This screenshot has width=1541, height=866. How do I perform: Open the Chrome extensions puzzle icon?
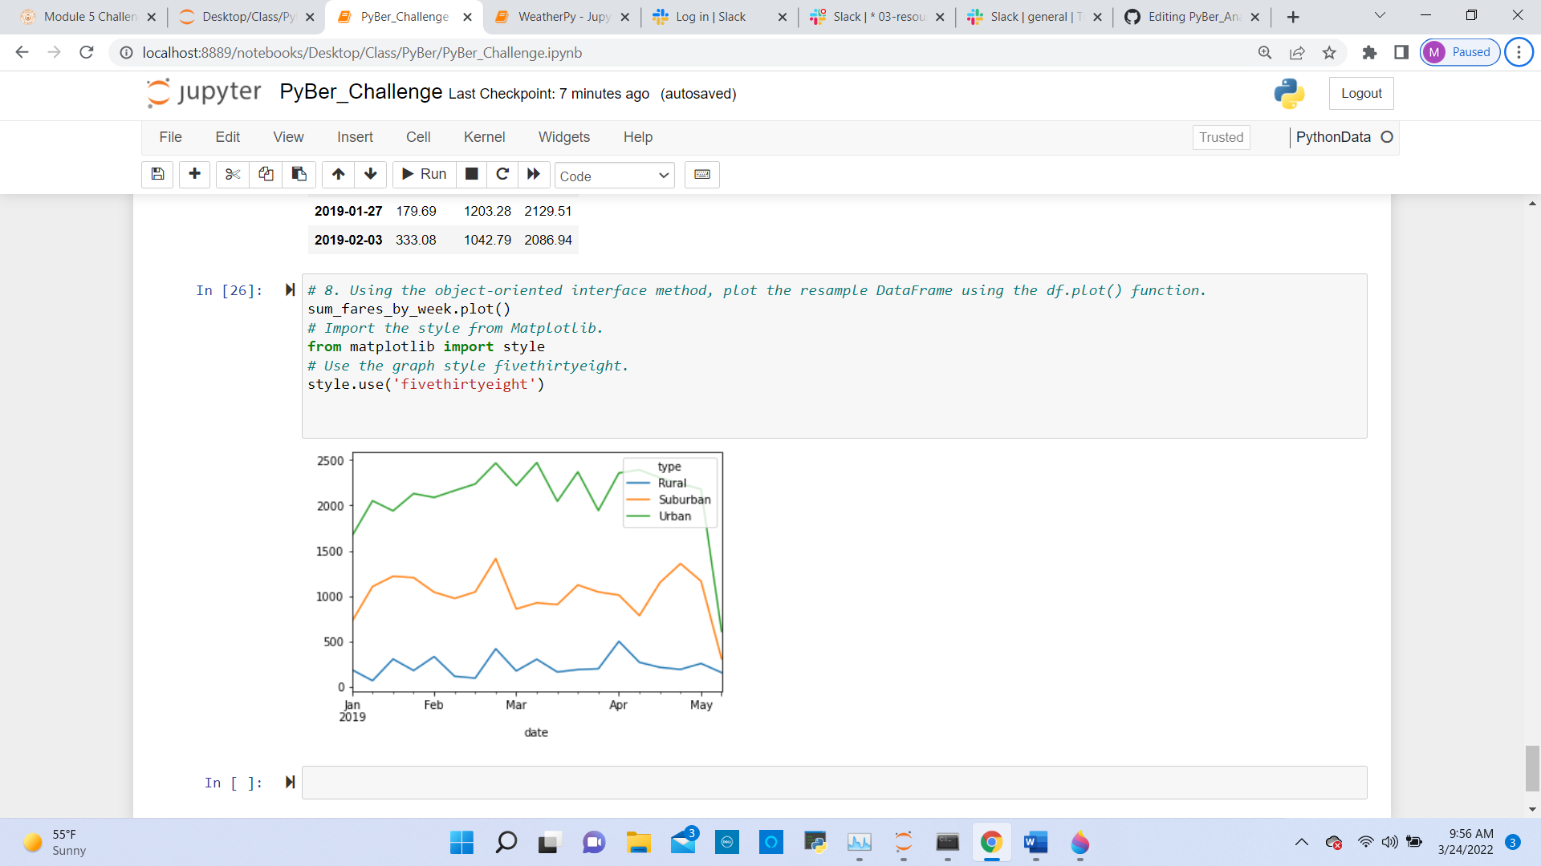(x=1369, y=52)
